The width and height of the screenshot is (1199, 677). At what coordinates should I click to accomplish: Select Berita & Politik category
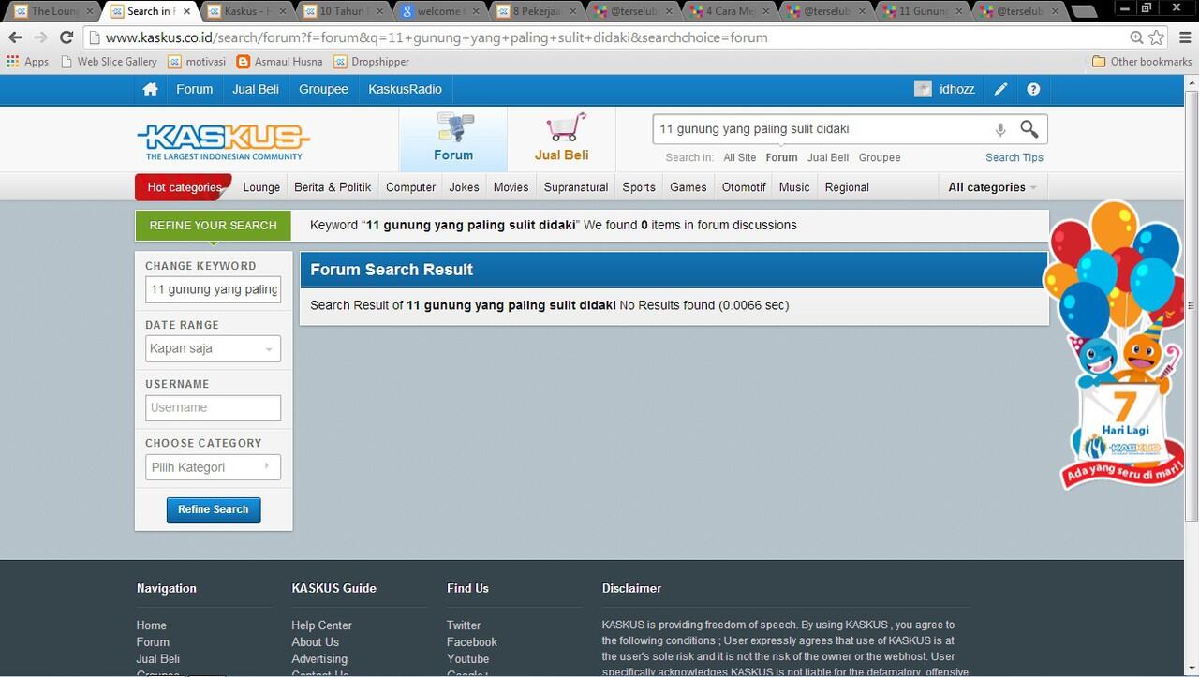[333, 187]
